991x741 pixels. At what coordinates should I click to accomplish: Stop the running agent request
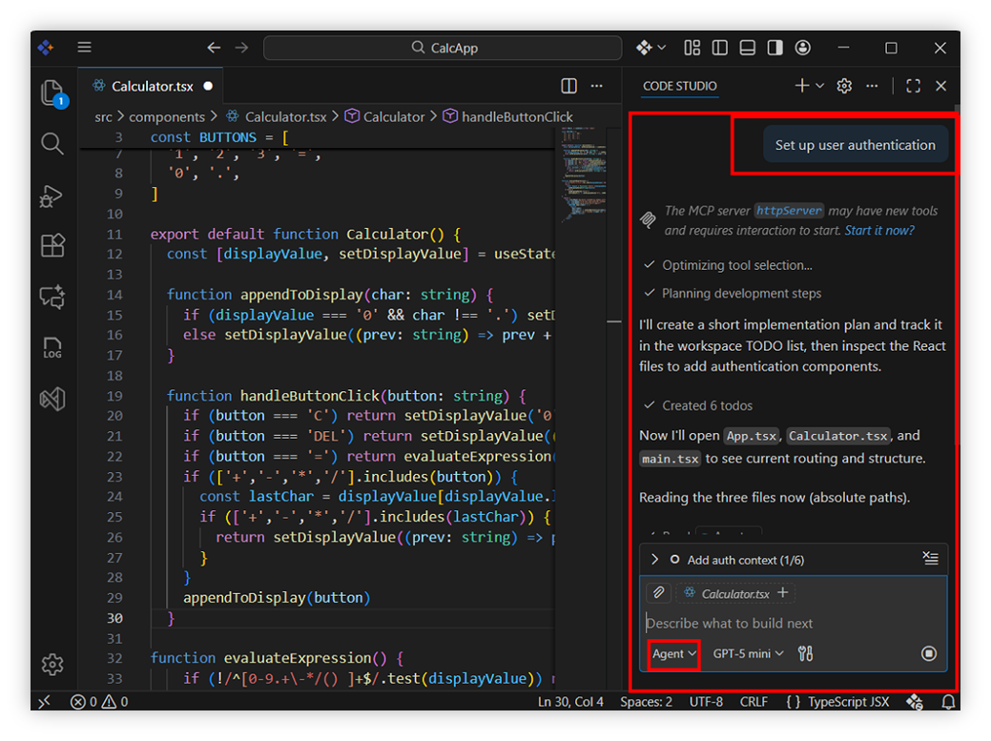[x=929, y=653]
